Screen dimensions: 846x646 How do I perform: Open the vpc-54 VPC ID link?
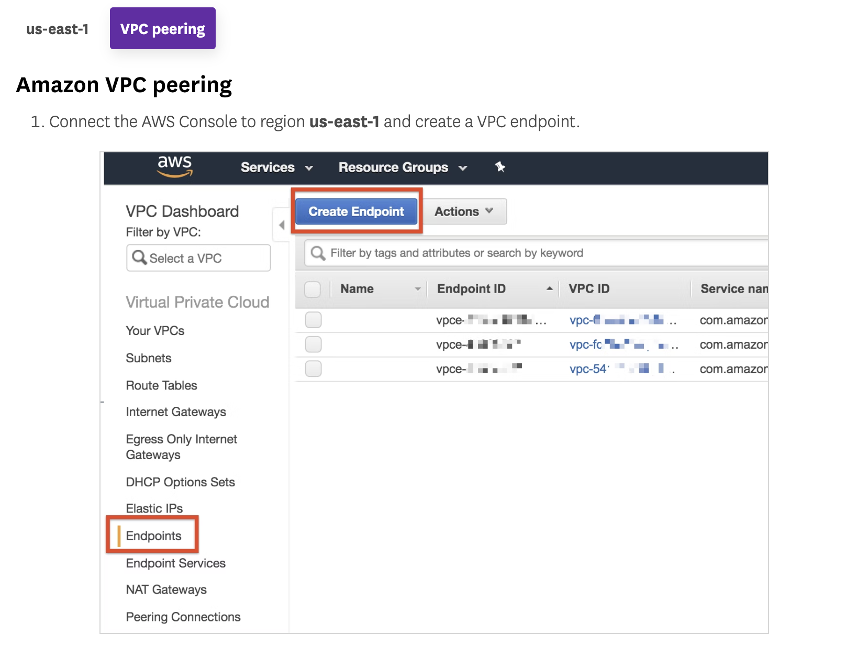pos(588,369)
